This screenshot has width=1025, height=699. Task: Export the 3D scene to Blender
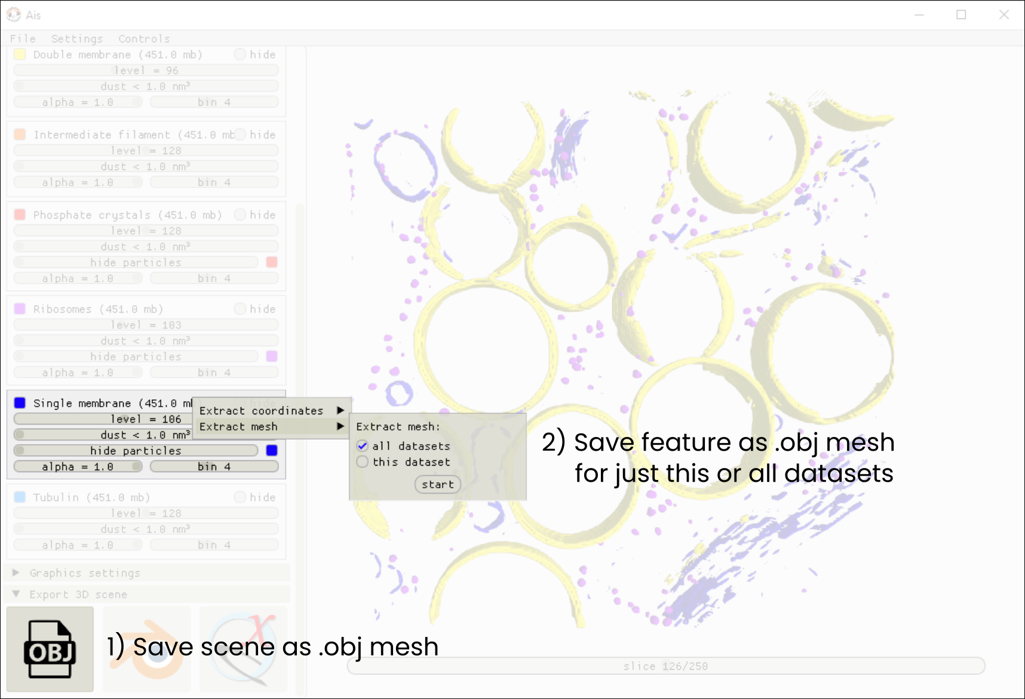147,649
